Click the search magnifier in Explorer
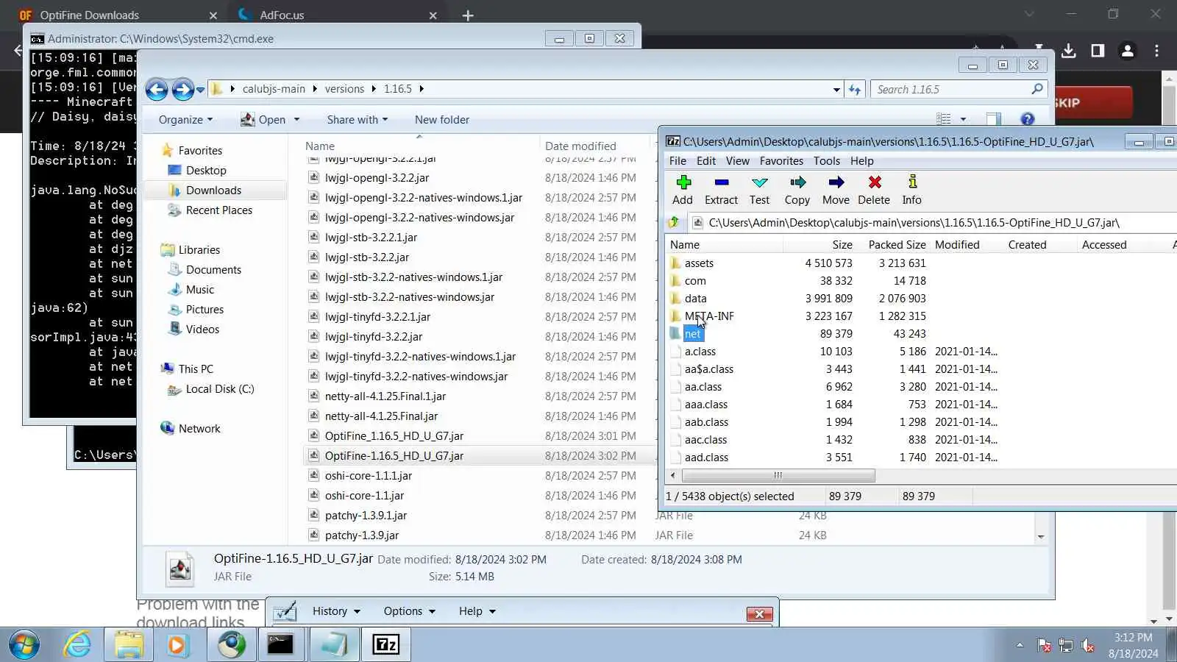This screenshot has width=1177, height=662. [x=1037, y=89]
